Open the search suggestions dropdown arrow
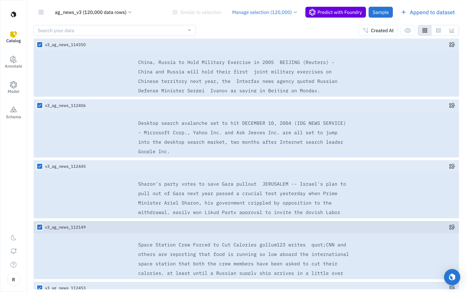This screenshot has height=292, width=467. click(x=189, y=30)
